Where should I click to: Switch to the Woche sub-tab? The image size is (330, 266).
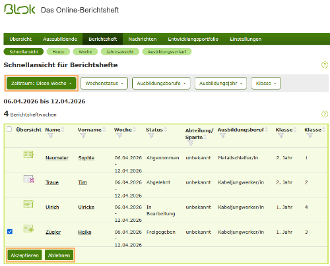coord(85,52)
